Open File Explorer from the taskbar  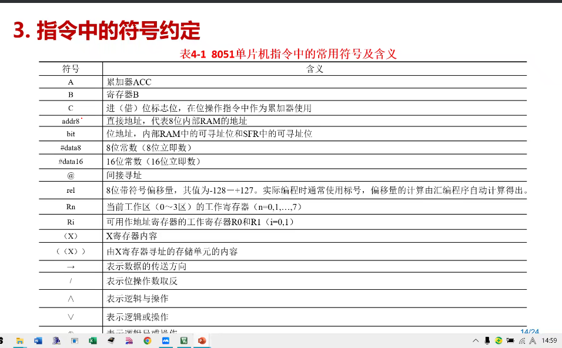click(20, 341)
